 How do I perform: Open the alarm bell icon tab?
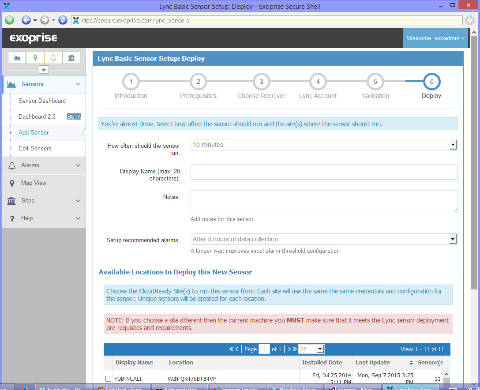pyautogui.click(x=53, y=57)
